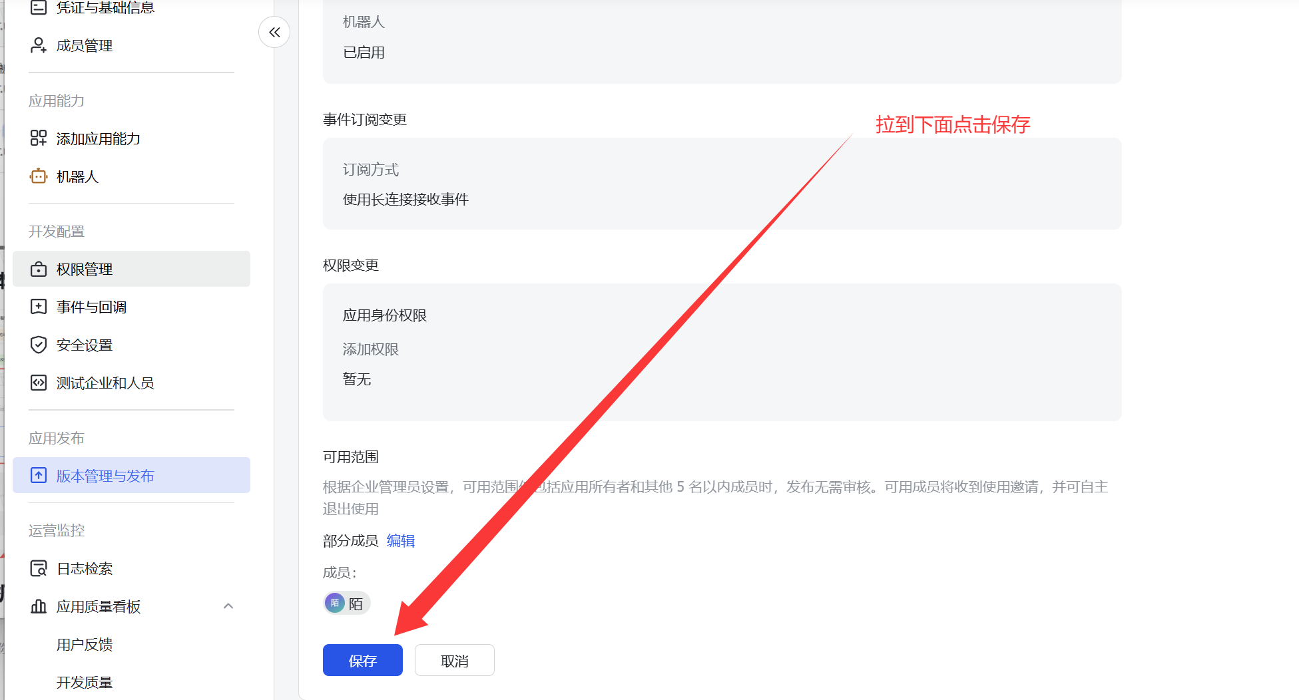1299x700 pixels.
Task: Open 日志检索 under 运营监控
Action: pyautogui.click(x=85, y=568)
